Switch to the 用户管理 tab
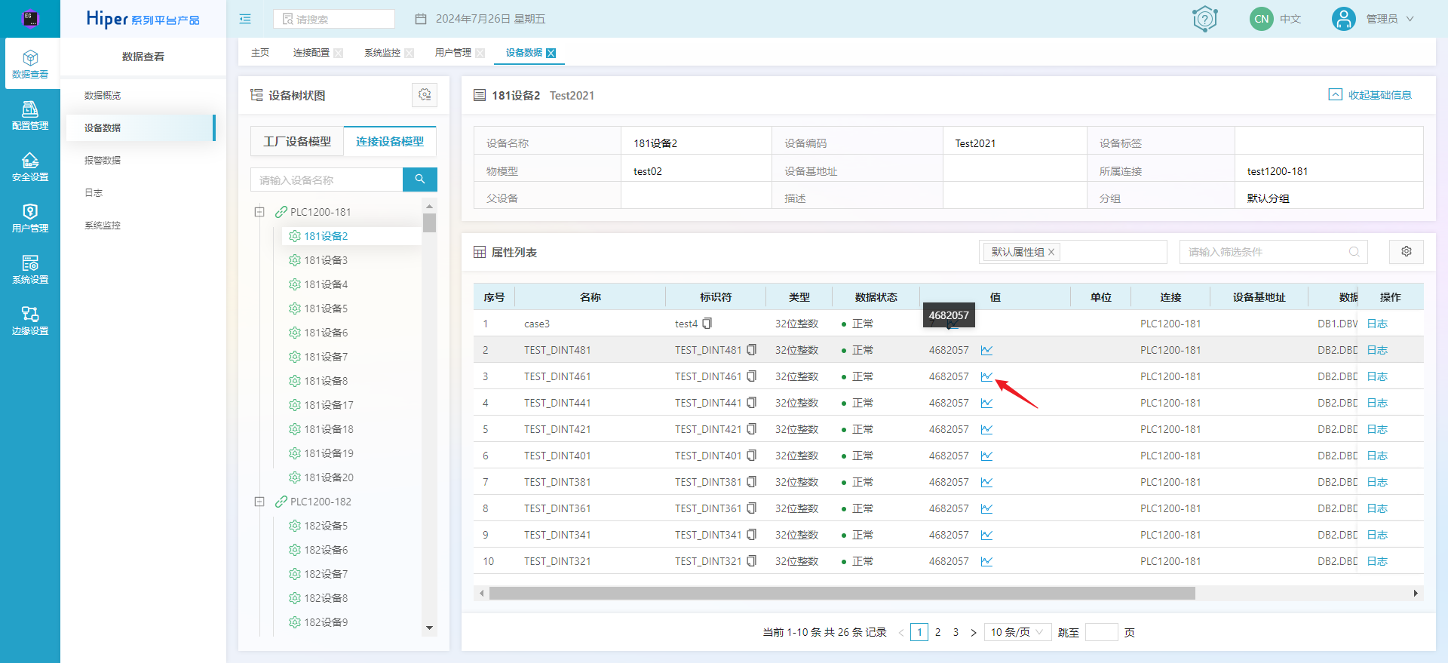This screenshot has width=1448, height=663. (x=453, y=53)
